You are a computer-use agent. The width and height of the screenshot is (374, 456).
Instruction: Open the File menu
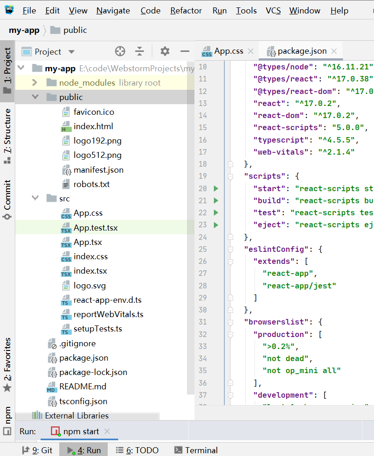coord(29,11)
